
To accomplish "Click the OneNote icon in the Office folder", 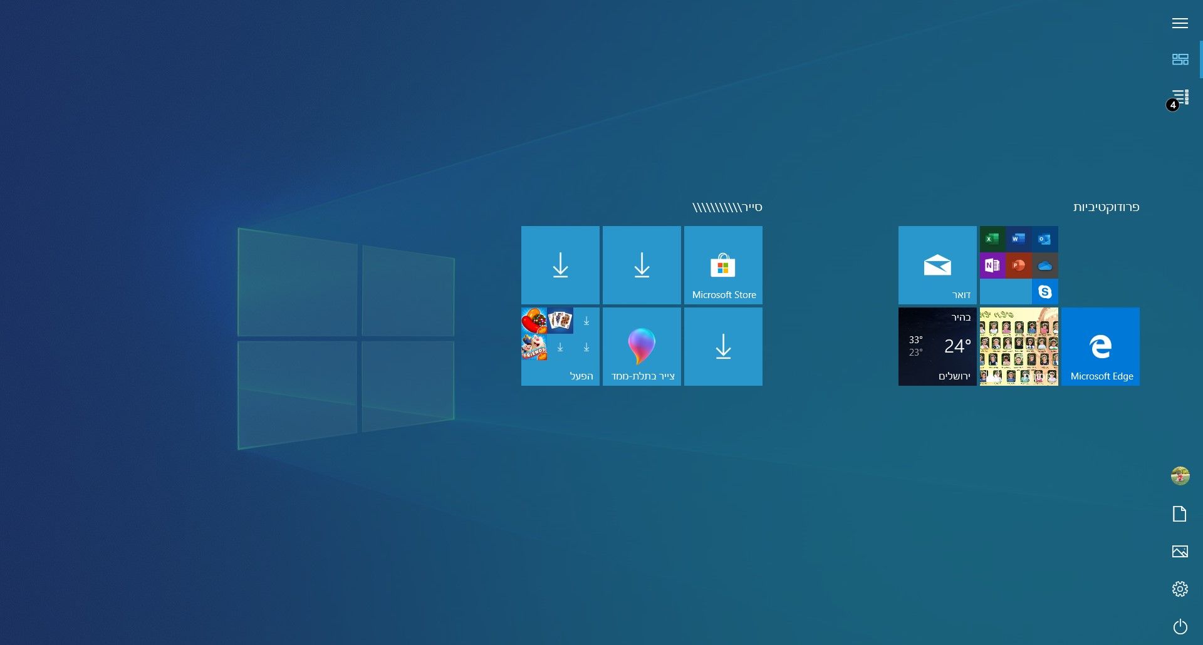I will 992,266.
